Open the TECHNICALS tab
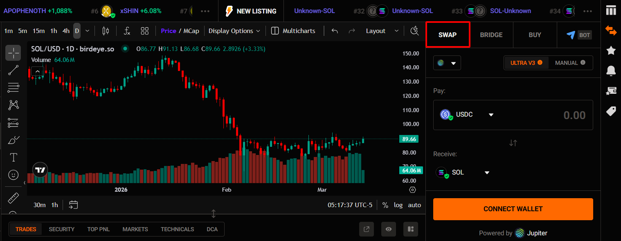This screenshot has width=621, height=241. pyautogui.click(x=177, y=229)
